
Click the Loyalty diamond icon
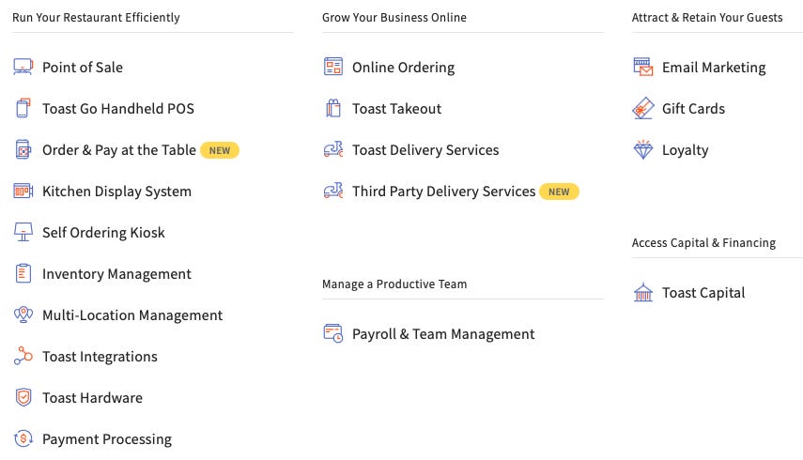(643, 149)
